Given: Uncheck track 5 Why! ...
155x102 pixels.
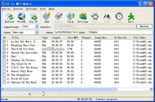Looking at the screenshot, I should tap(4, 57).
